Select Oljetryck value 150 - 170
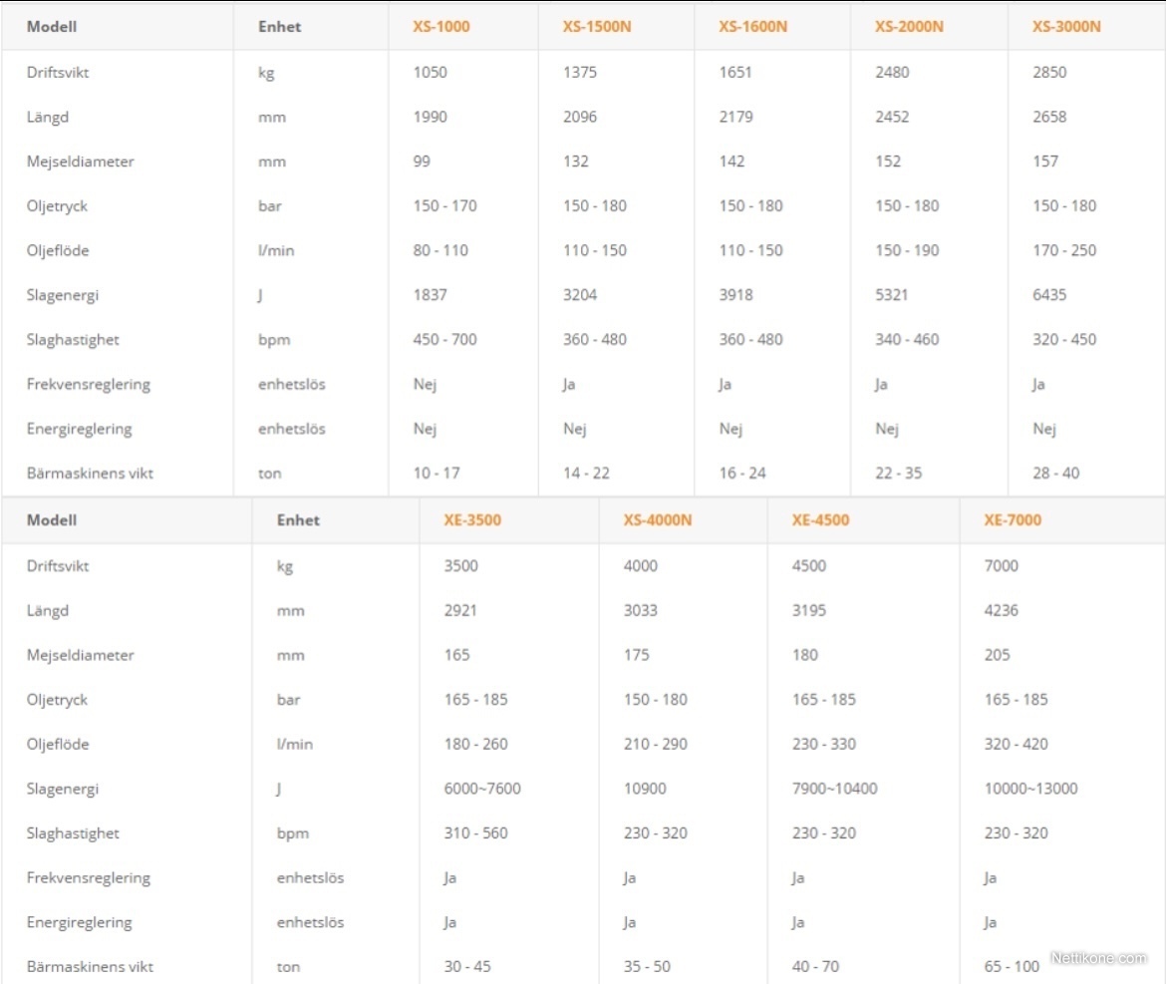The width and height of the screenshot is (1166, 984). click(444, 206)
